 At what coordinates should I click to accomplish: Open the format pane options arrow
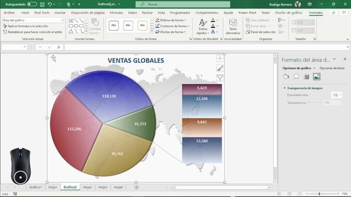pyautogui.click(x=335, y=59)
